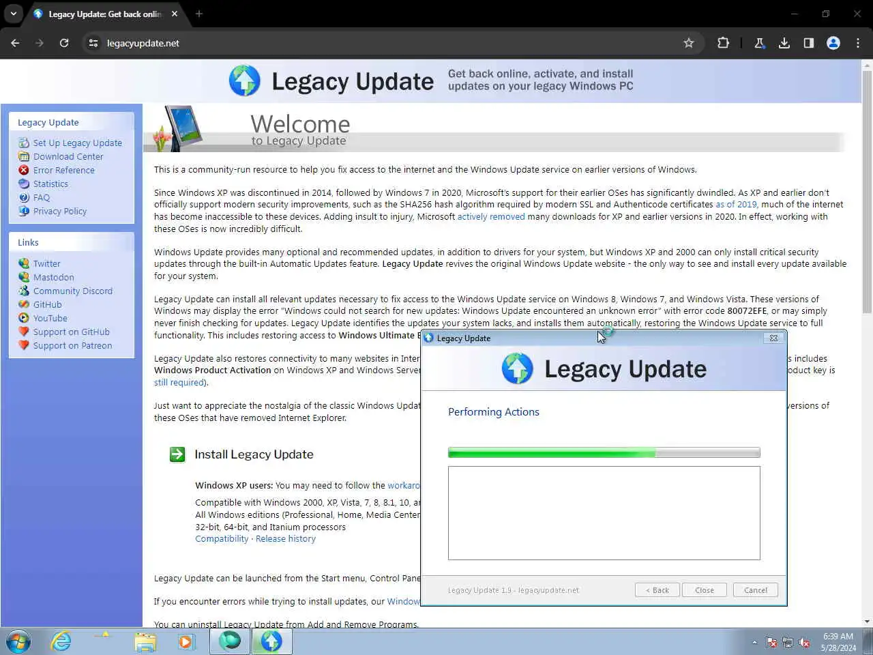Click the Twitter globe icon

24,263
